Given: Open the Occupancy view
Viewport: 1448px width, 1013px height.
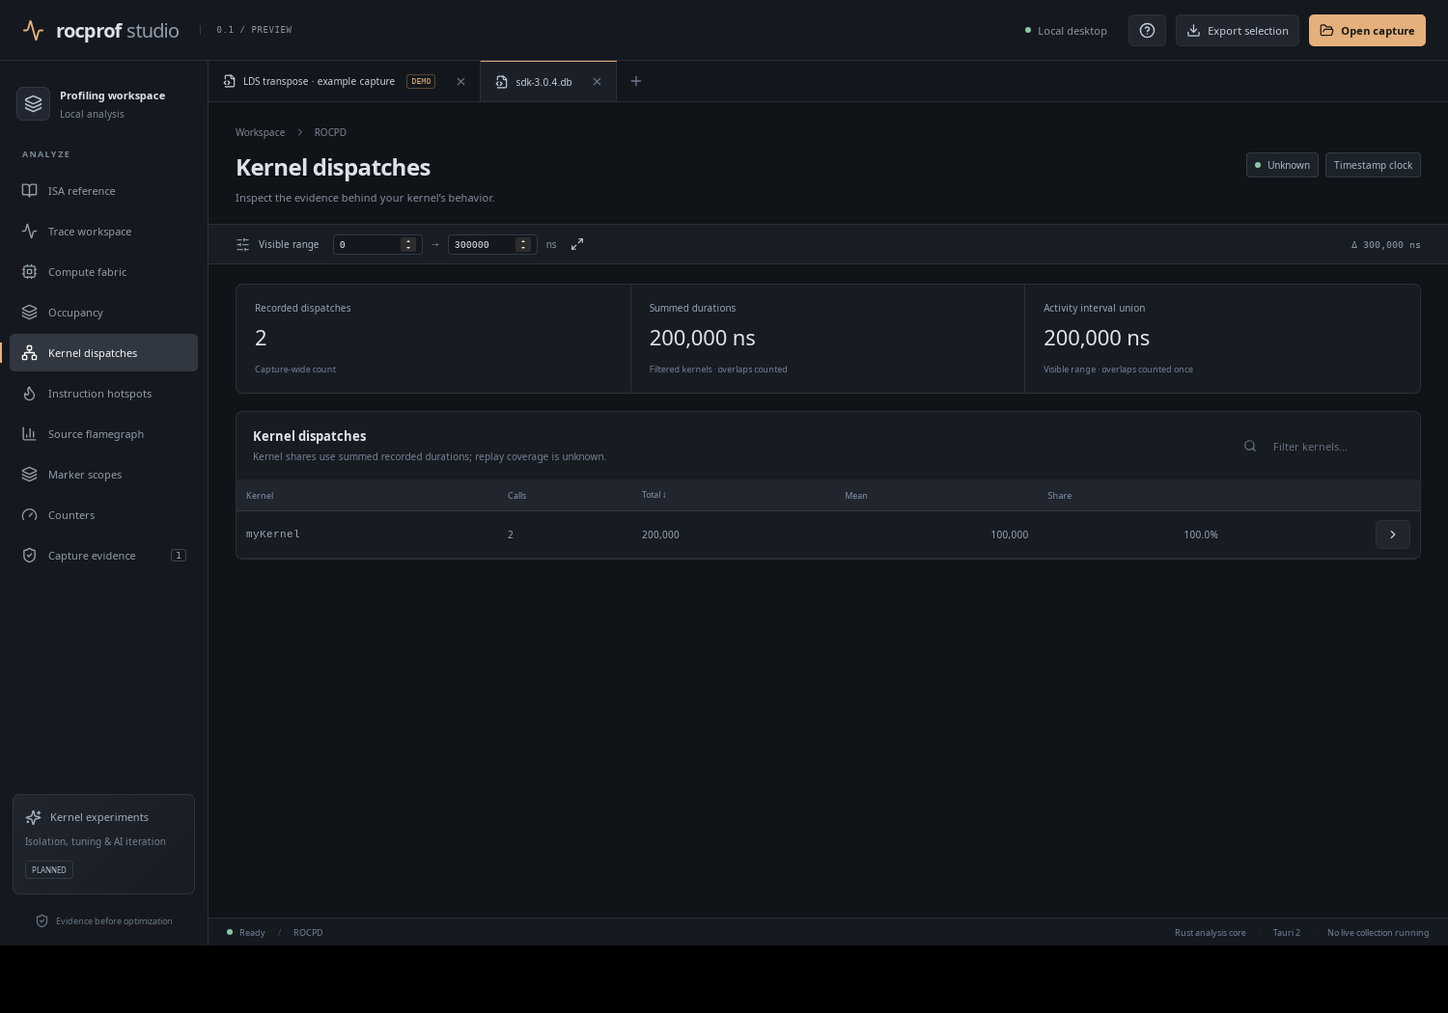Looking at the screenshot, I should pyautogui.click(x=103, y=313).
